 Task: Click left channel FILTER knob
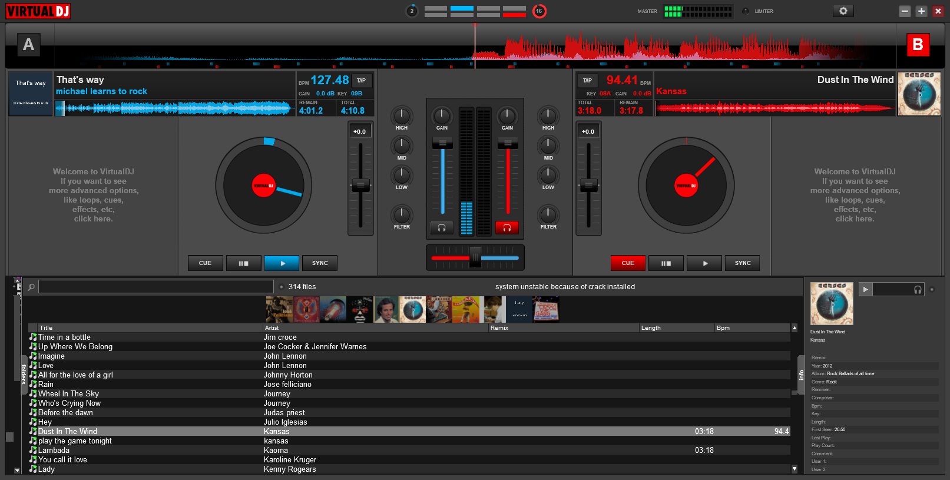pyautogui.click(x=402, y=214)
